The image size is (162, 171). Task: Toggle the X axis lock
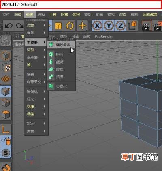pos(97,26)
